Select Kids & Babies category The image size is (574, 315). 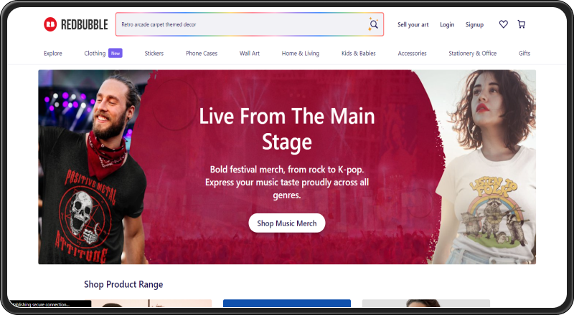[x=358, y=54]
